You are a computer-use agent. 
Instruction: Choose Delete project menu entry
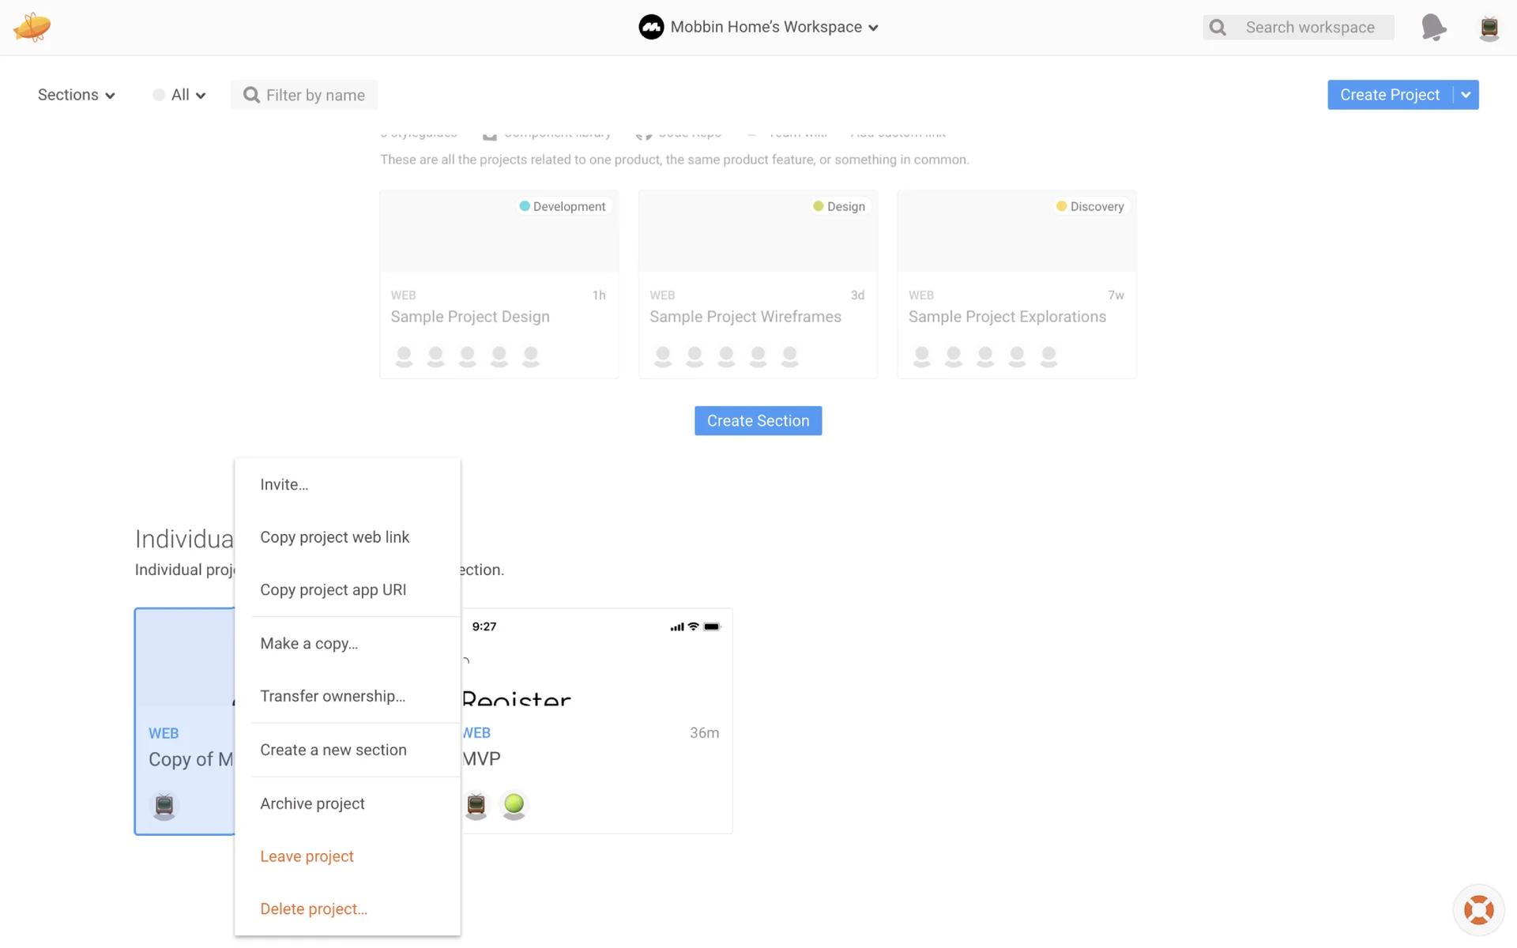pyautogui.click(x=314, y=908)
